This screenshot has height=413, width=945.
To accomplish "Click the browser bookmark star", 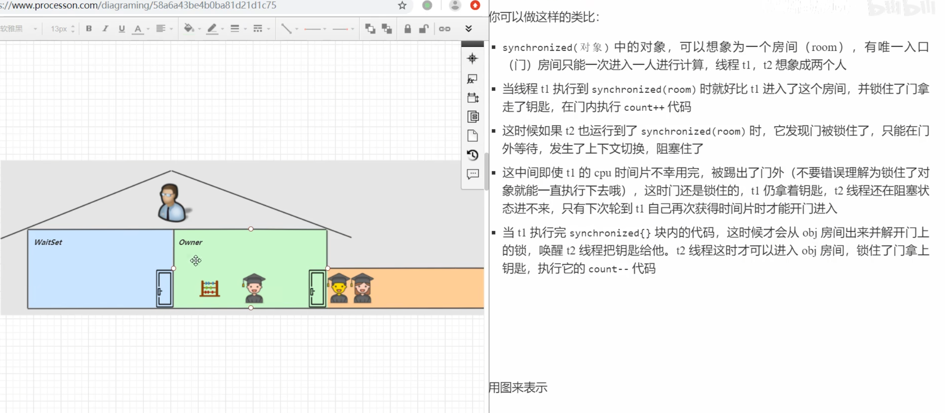I will [402, 6].
